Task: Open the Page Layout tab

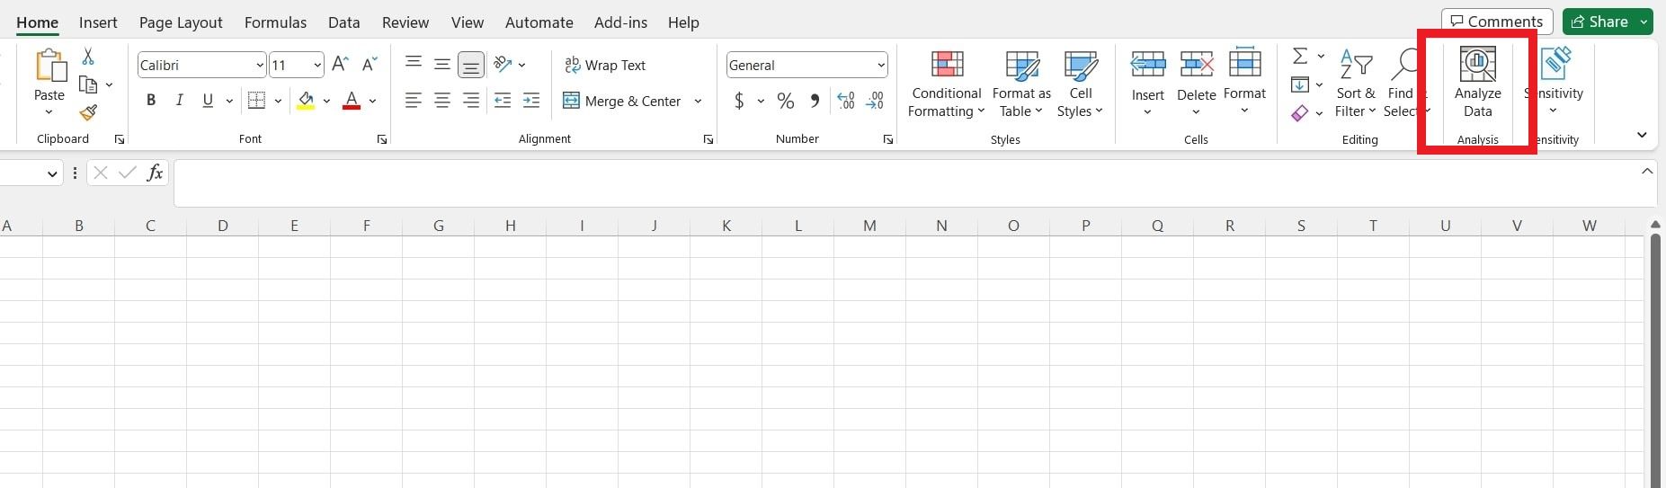Action: [181, 22]
